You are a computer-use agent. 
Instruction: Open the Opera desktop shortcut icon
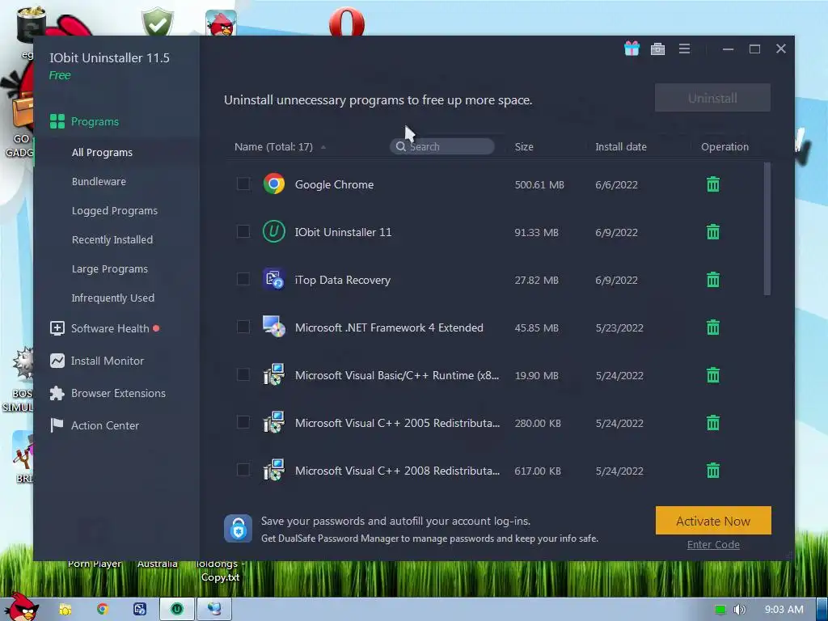[346, 22]
